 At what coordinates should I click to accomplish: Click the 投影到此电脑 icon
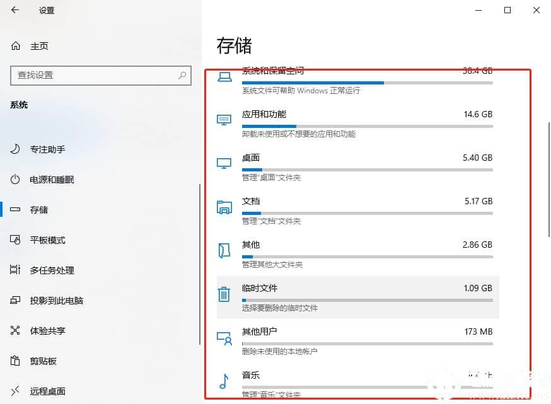click(16, 301)
